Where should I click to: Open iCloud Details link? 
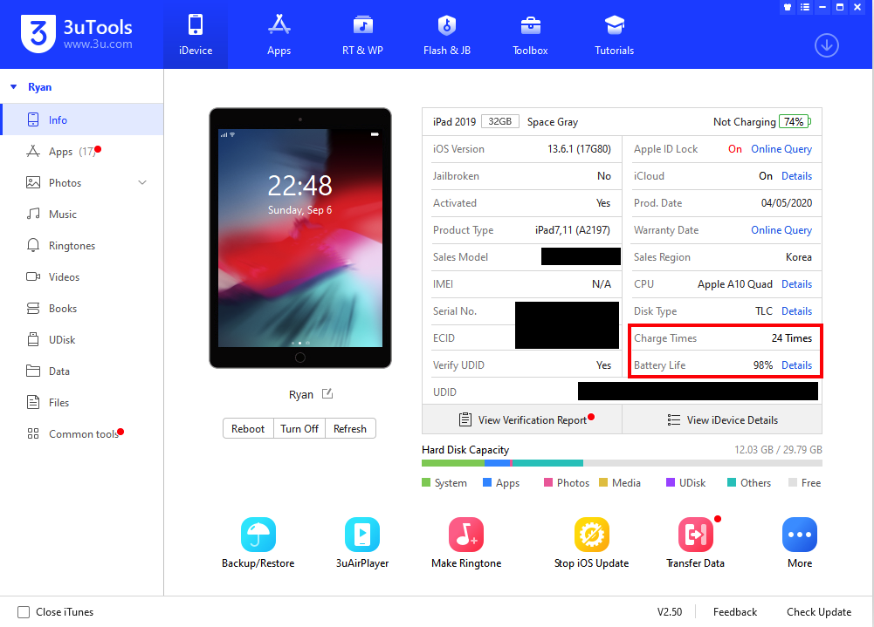pyautogui.click(x=796, y=176)
